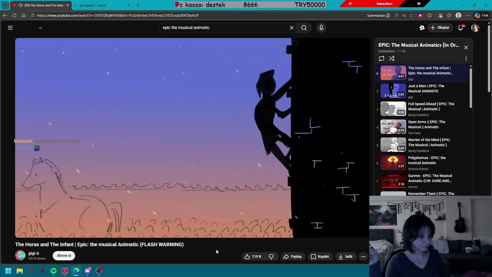Open the Windows Start menu
This screenshot has width=492, height=277.
(8, 271)
